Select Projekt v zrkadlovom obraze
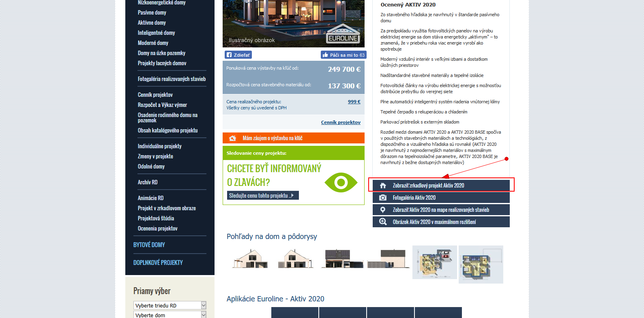 [x=167, y=208]
